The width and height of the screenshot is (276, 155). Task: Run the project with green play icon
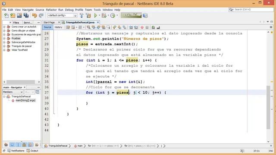click(x=95, y=15)
